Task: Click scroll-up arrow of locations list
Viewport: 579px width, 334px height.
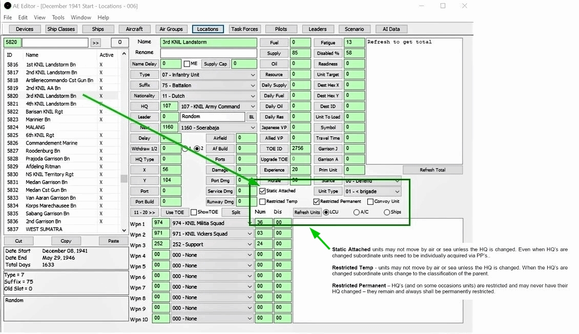Action: click(x=124, y=54)
